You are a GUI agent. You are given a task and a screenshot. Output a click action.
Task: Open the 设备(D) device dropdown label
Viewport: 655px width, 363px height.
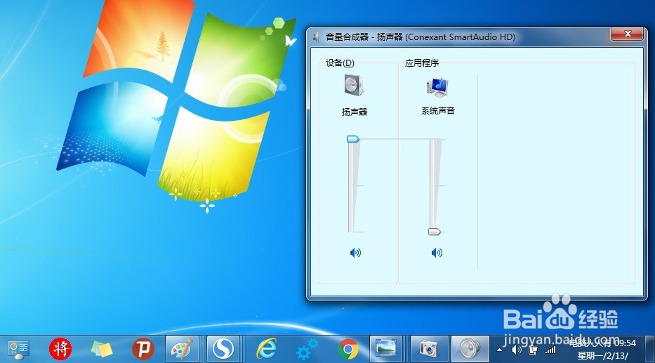(x=340, y=62)
